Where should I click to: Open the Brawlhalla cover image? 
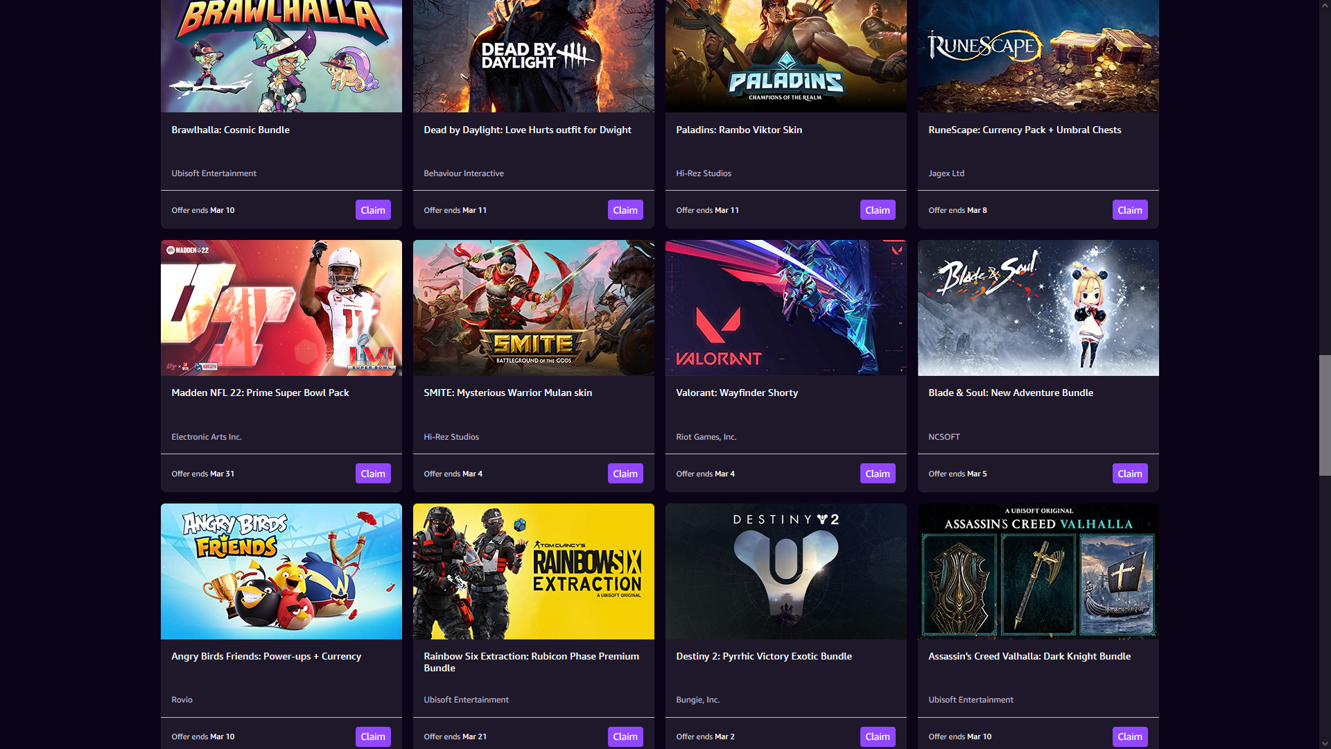point(281,56)
